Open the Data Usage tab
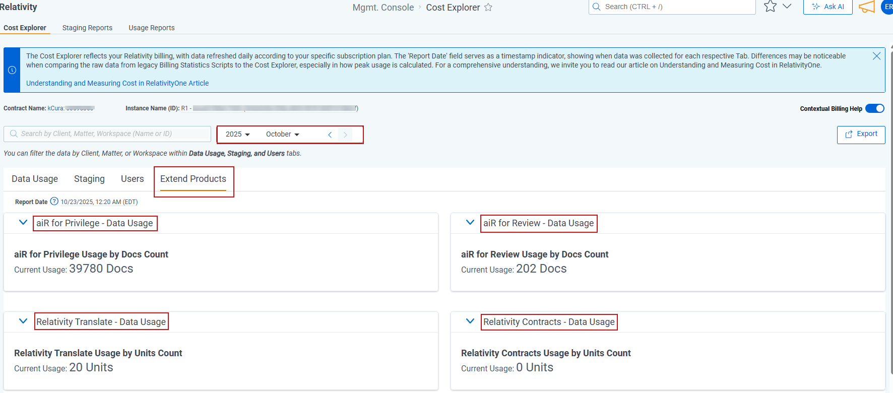Image resolution: width=893 pixels, height=393 pixels. coord(35,179)
